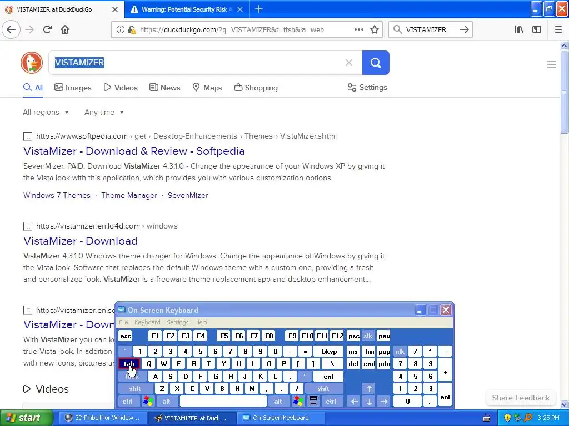Screen dimensions: 569x426
Task: Click the magnifier tray icon
Action: (x=528, y=418)
